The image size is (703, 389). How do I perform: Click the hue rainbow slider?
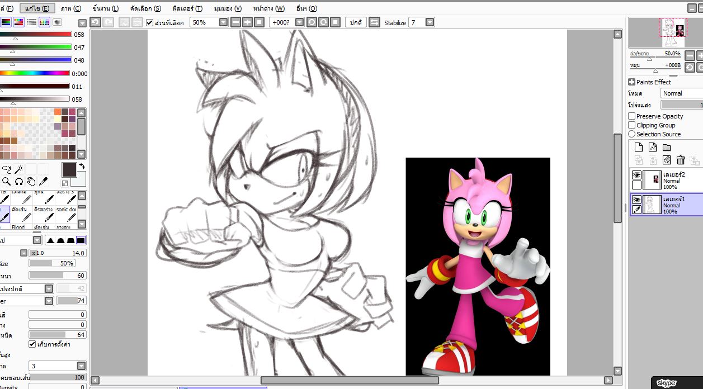pos(35,73)
